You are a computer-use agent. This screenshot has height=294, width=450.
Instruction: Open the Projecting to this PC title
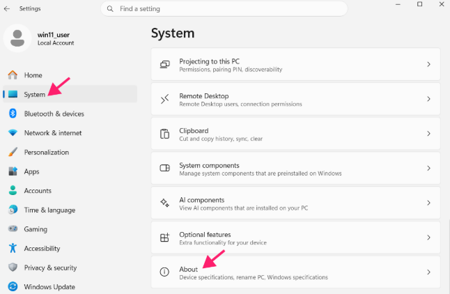tap(210, 61)
